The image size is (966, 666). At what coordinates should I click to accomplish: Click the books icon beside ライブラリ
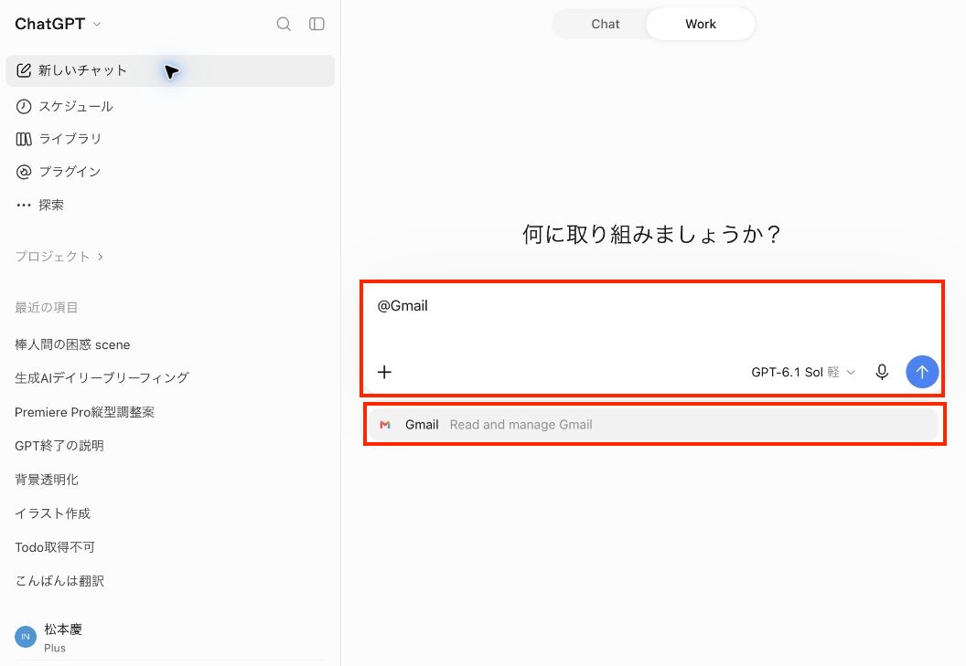[24, 139]
